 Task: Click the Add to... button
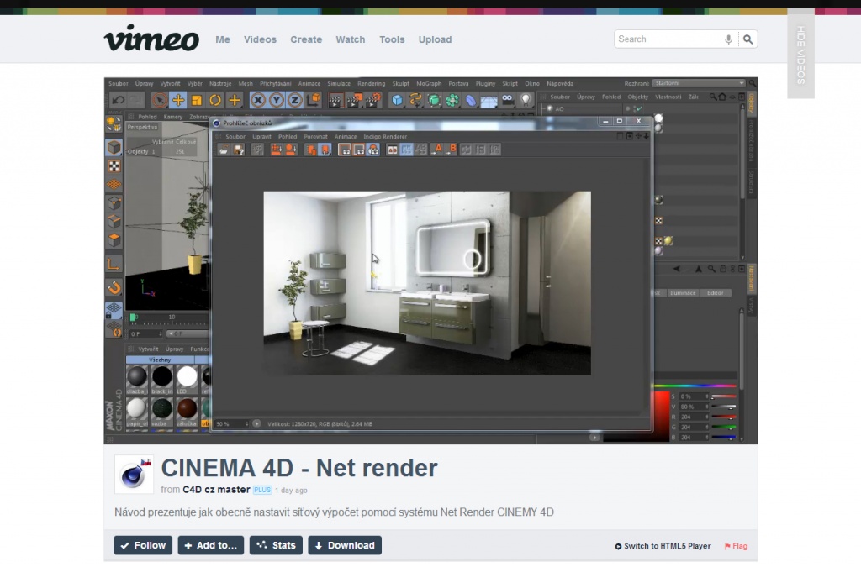click(211, 546)
